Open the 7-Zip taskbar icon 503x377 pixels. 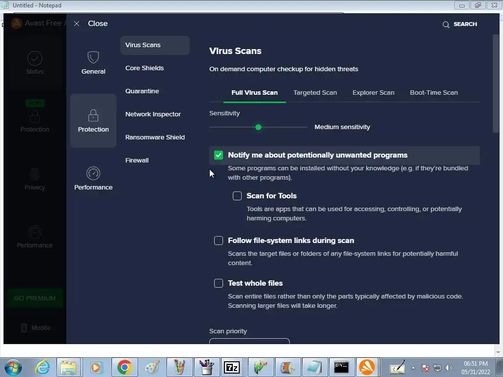click(x=232, y=367)
